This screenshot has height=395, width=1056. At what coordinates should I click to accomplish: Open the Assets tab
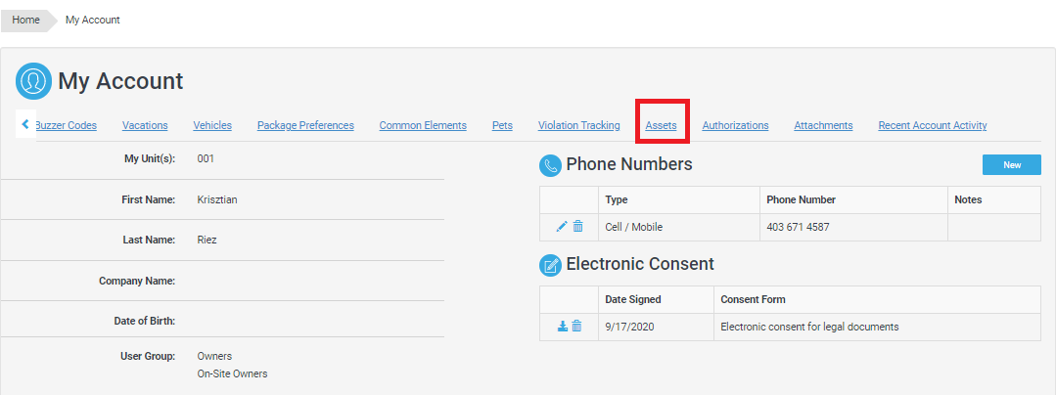point(661,125)
